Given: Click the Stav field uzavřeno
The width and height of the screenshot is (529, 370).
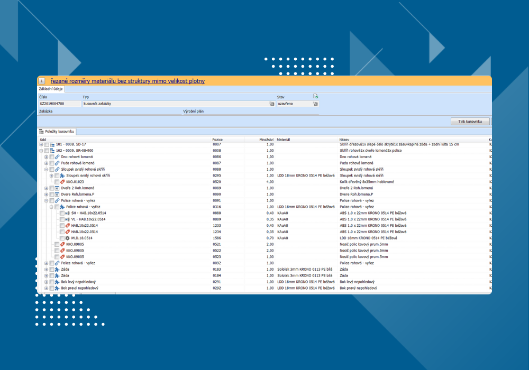Looking at the screenshot, I should [297, 104].
